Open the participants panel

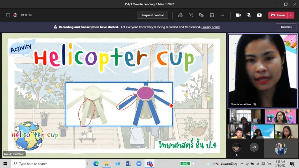(180, 15)
